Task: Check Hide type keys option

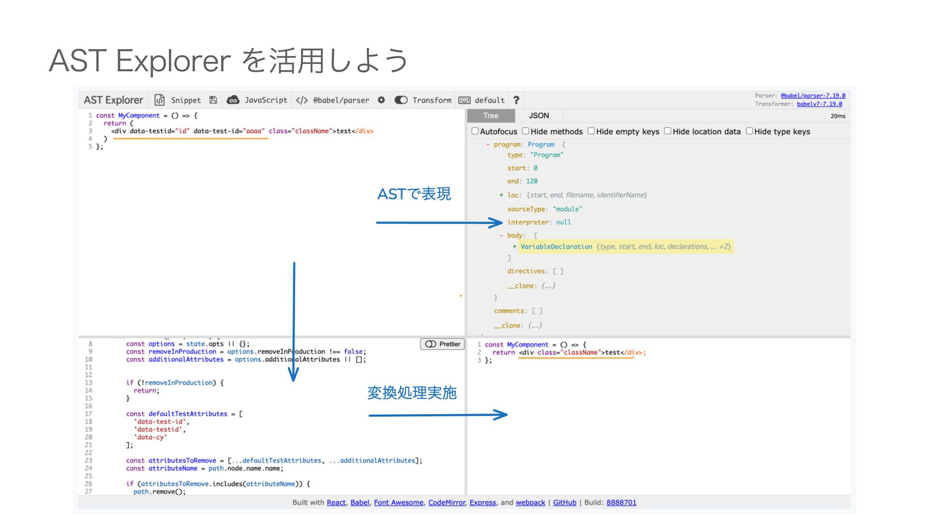Action: (749, 131)
